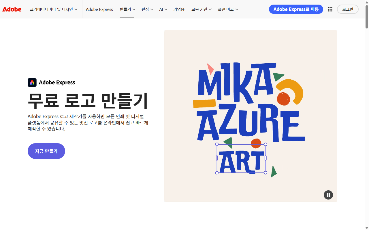Open the app launcher grid icon
Image resolution: width=369 pixels, height=230 pixels.
click(x=330, y=9)
